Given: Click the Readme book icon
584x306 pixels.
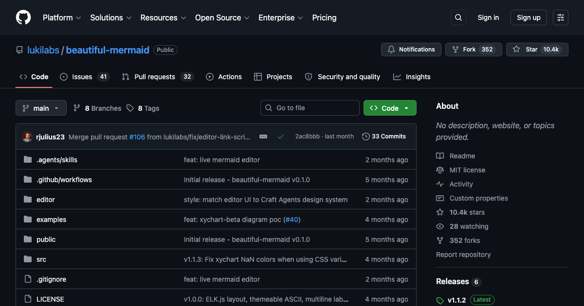Looking at the screenshot, I should (440, 156).
